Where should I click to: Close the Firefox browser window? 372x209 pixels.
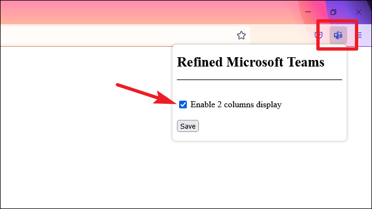click(358, 12)
